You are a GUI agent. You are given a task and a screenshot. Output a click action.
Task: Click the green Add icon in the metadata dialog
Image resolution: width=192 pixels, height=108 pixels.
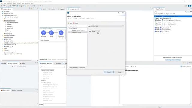pyautogui.click(x=69, y=23)
